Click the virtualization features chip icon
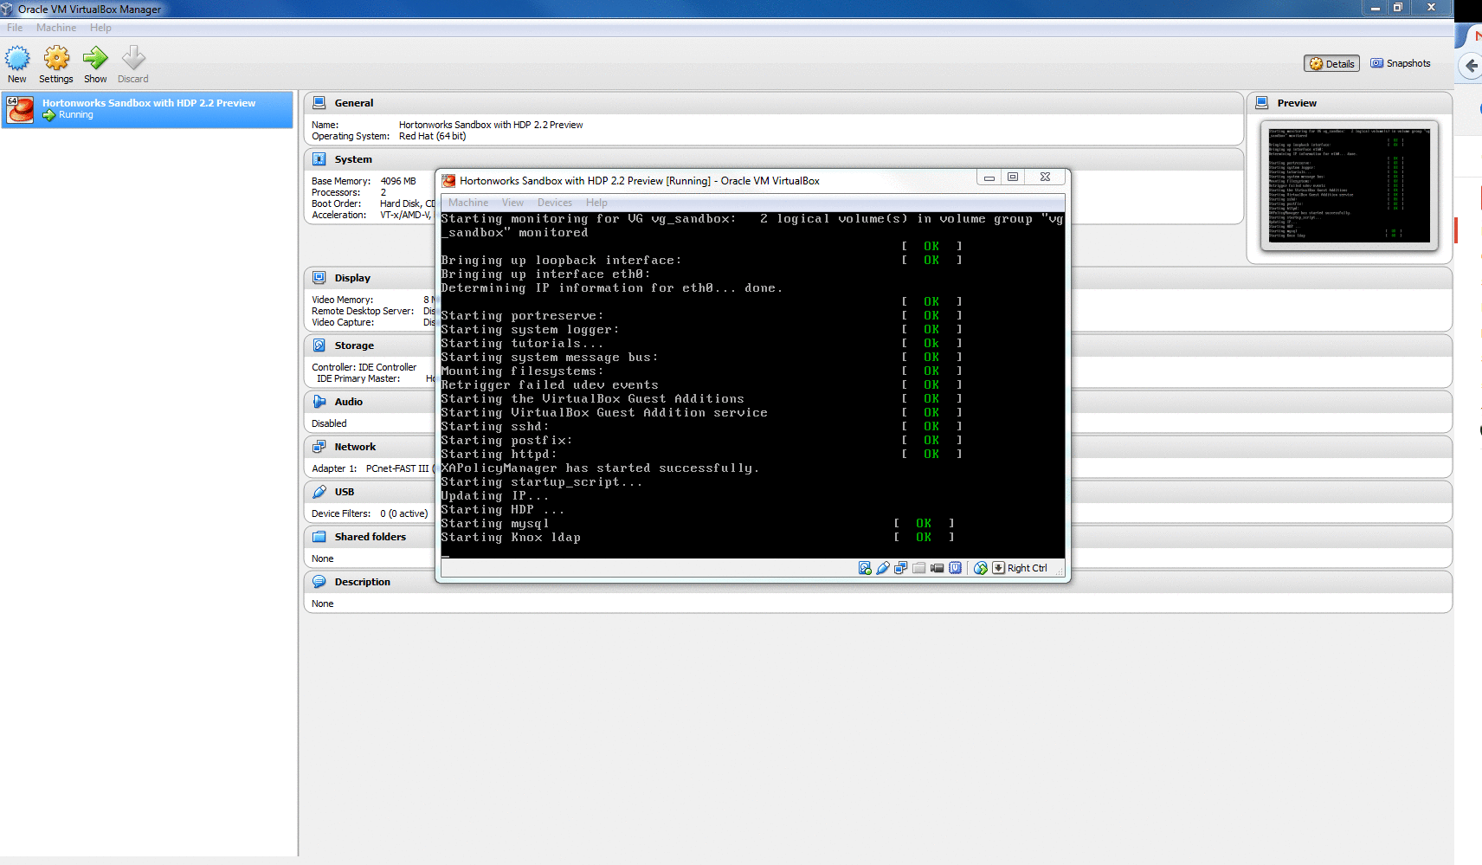Image resolution: width=1482 pixels, height=865 pixels. point(955,568)
